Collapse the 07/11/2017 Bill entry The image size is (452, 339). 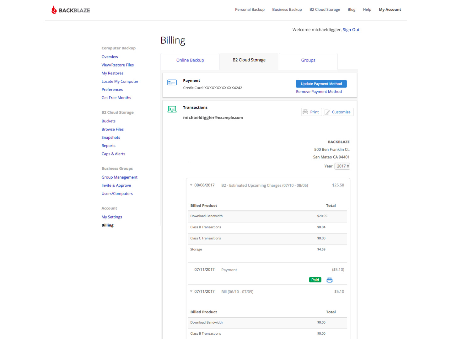click(x=191, y=291)
